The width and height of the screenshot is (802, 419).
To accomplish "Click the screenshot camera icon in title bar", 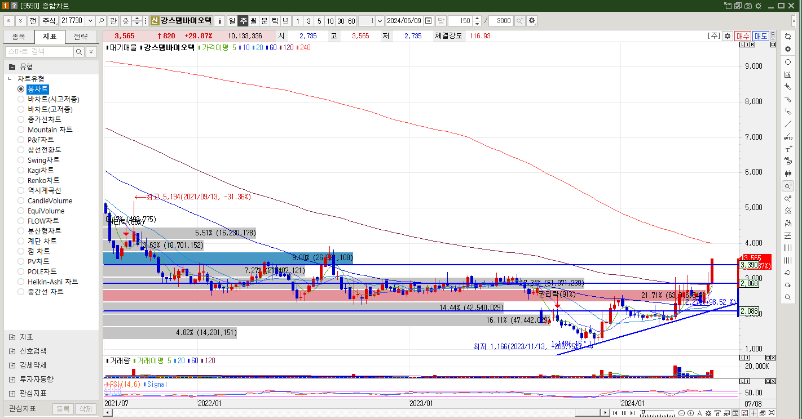I will tap(748, 6).
